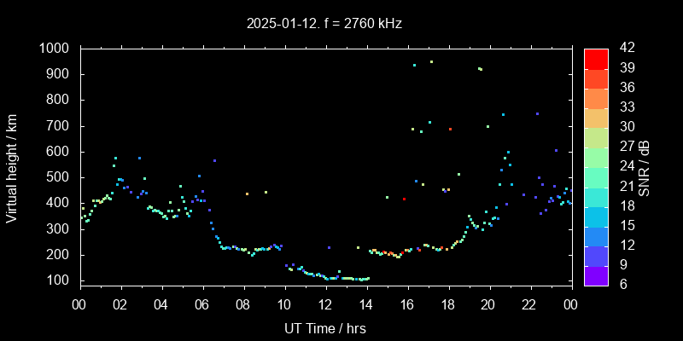The width and height of the screenshot is (683, 341).
Task: Click the 12 tick label on time axis
Action: coord(325,305)
